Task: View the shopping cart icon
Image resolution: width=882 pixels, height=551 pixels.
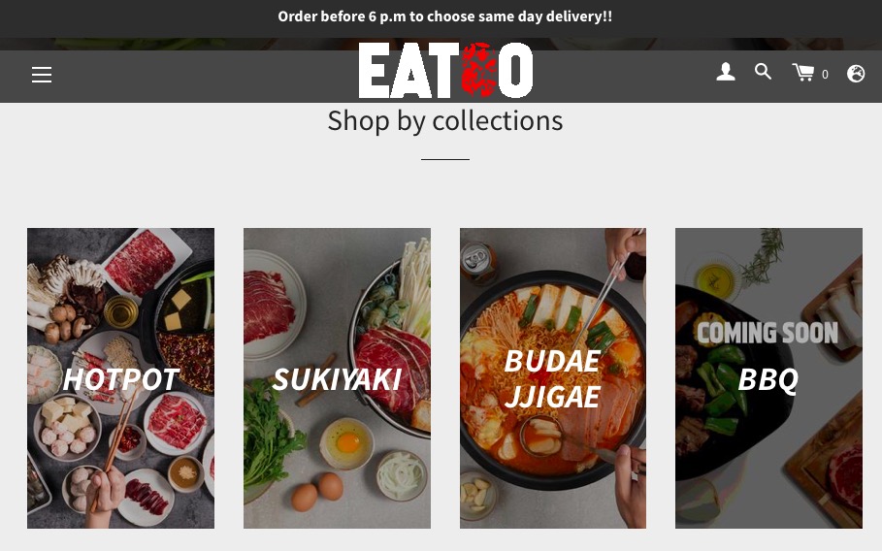Action: (x=803, y=73)
